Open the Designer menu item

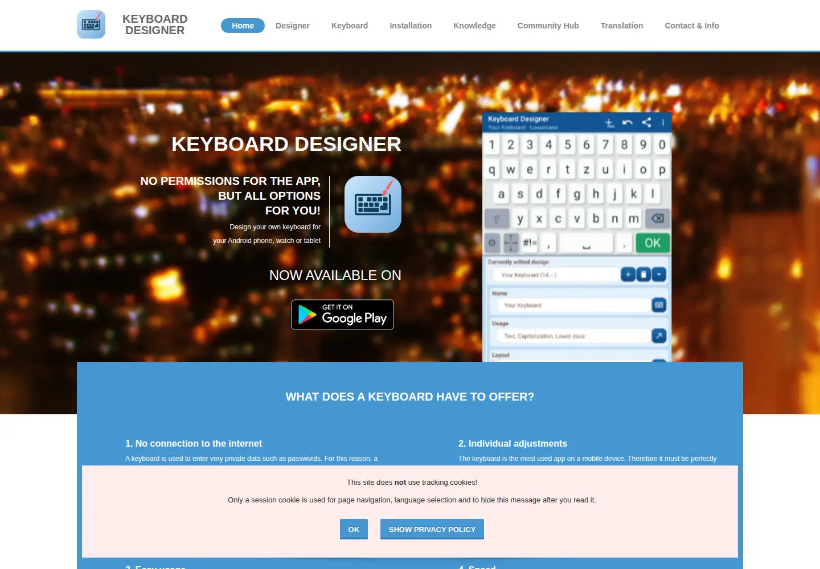[x=293, y=26]
